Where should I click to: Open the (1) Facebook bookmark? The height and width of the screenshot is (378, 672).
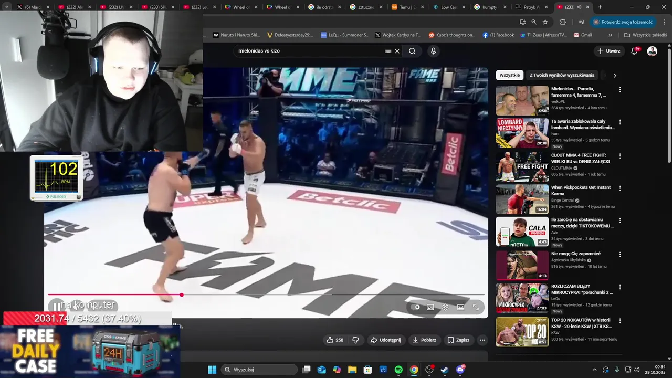pos(498,35)
